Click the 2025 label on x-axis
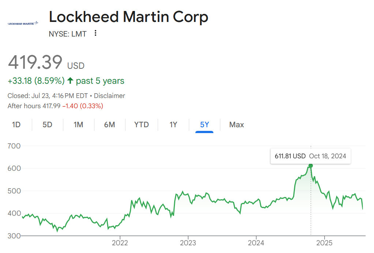 [x=323, y=243]
